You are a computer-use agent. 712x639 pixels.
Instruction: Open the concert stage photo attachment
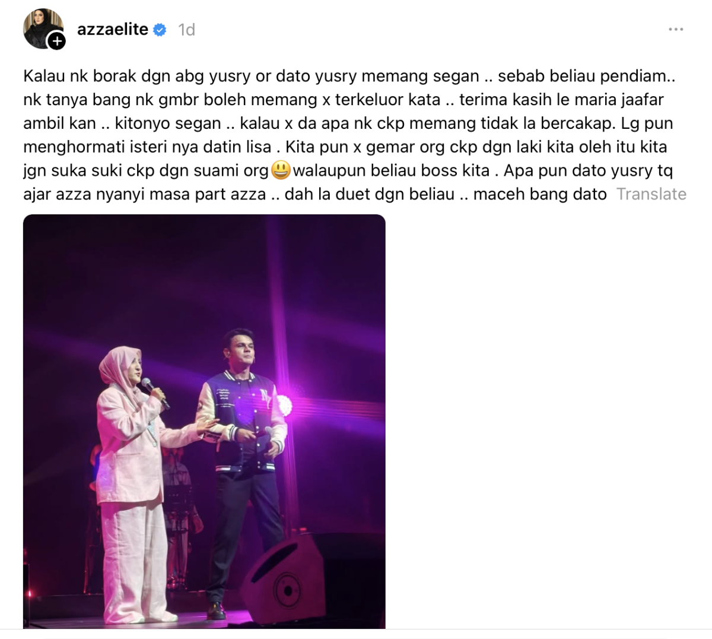(204, 422)
